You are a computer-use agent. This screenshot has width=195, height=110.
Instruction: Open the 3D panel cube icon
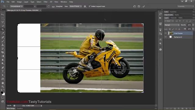click(x=161, y=50)
